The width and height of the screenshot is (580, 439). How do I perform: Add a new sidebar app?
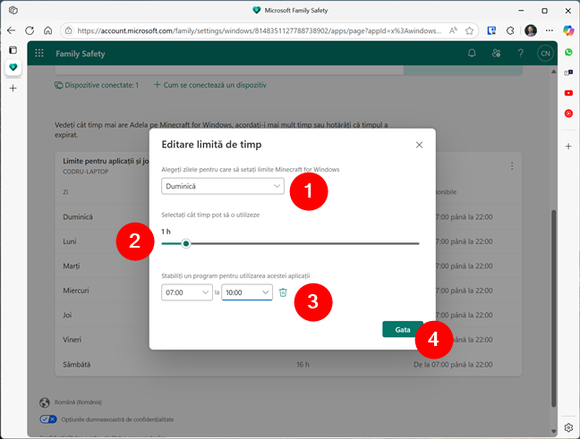pyautogui.click(x=568, y=147)
